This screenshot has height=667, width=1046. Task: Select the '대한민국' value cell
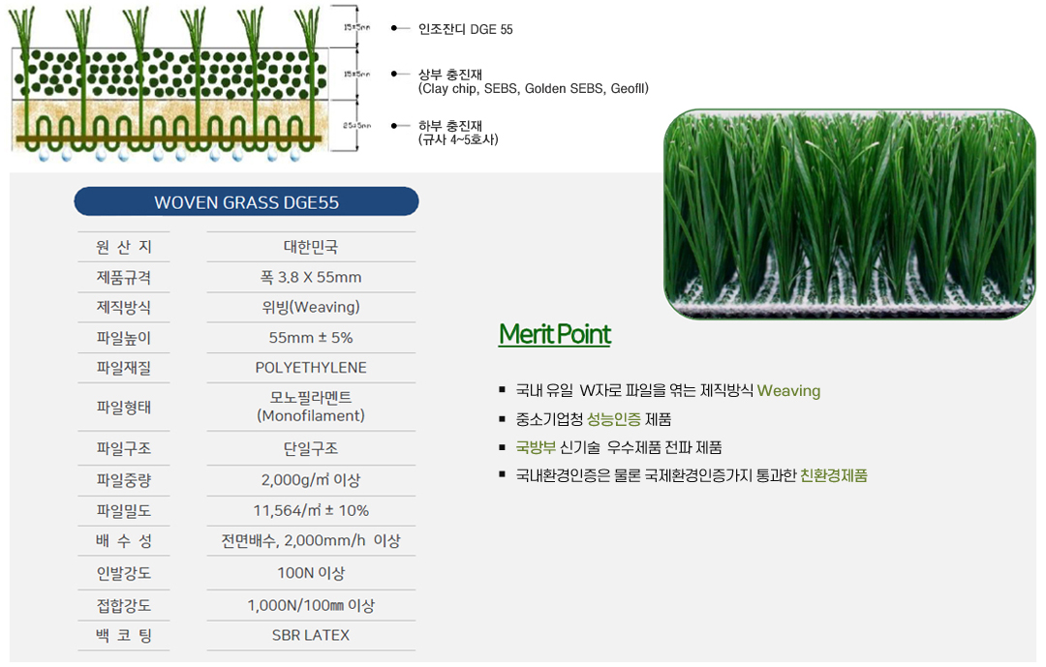pos(311,247)
